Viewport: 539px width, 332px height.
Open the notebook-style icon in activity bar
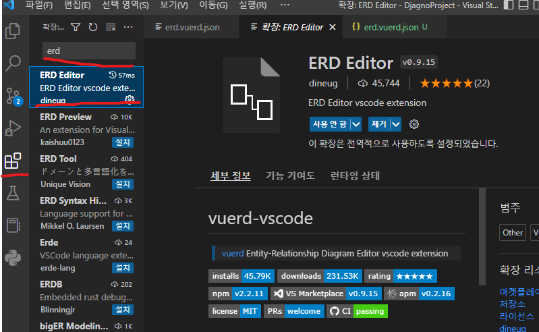tap(13, 225)
